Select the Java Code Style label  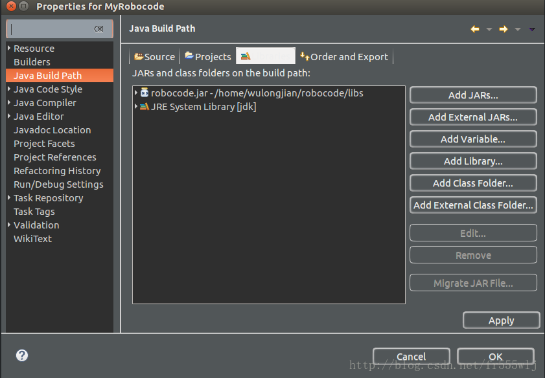click(48, 89)
